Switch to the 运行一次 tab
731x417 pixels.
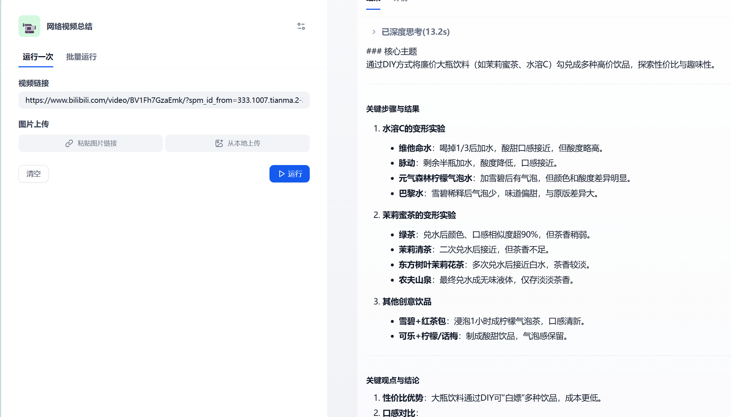[38, 57]
